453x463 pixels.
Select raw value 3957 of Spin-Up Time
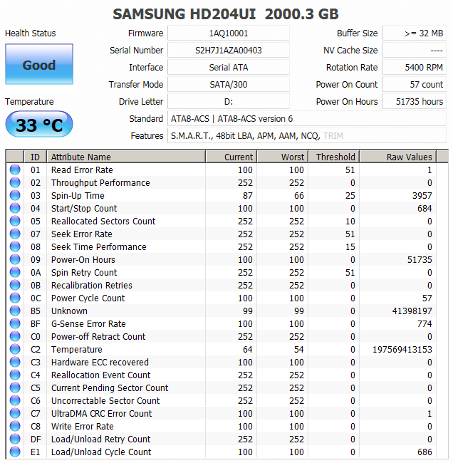pyautogui.click(x=422, y=195)
